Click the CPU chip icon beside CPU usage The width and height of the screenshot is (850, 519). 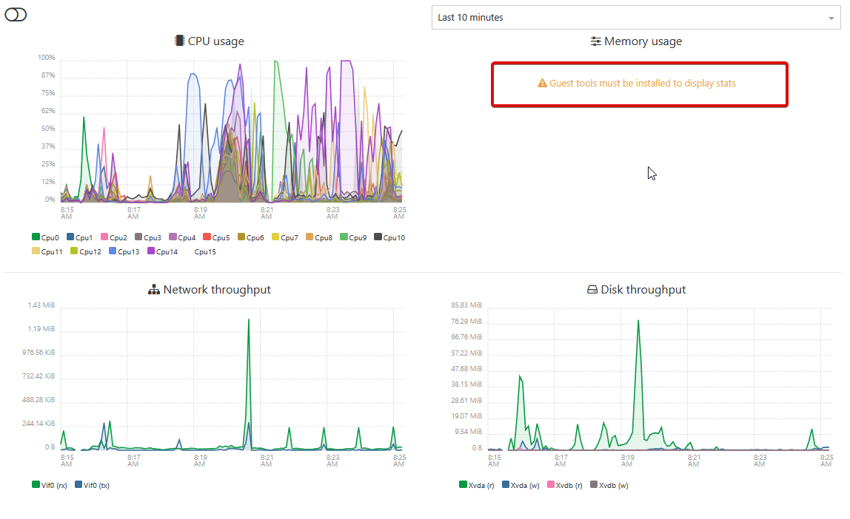pyautogui.click(x=179, y=41)
